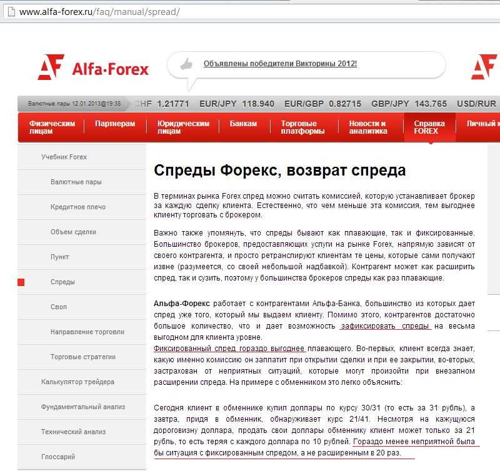Go to the Банкам section
This screenshot has width=500, height=471.
pyautogui.click(x=243, y=124)
